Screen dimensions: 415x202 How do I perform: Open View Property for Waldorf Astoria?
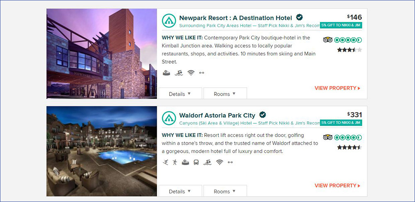point(337,185)
